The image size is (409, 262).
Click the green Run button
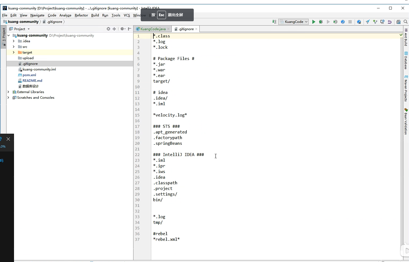pyautogui.click(x=313, y=22)
